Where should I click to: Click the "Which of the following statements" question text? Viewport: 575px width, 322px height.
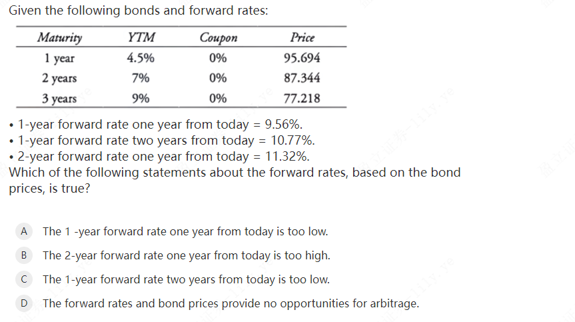235,173
